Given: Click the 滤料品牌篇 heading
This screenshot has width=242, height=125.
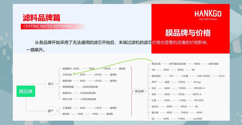Looking at the screenshot, I should point(41,18).
